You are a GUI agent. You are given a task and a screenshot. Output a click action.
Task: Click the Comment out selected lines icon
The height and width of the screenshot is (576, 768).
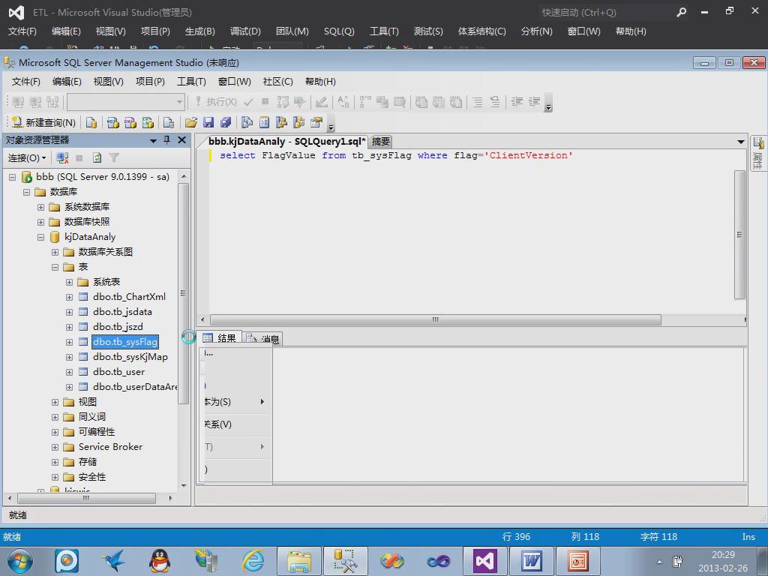point(478,102)
